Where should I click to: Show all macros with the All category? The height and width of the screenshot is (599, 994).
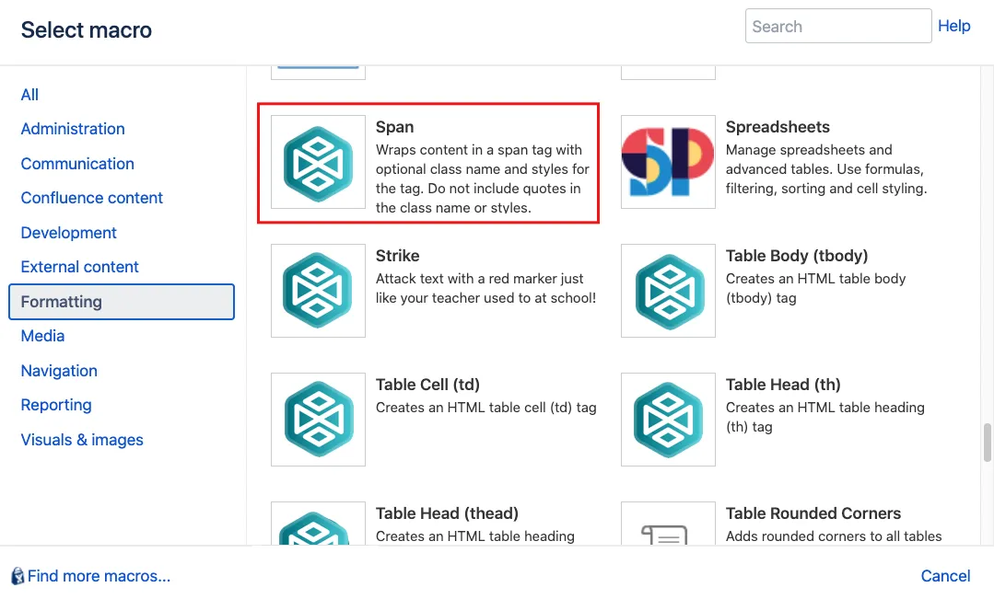click(29, 95)
